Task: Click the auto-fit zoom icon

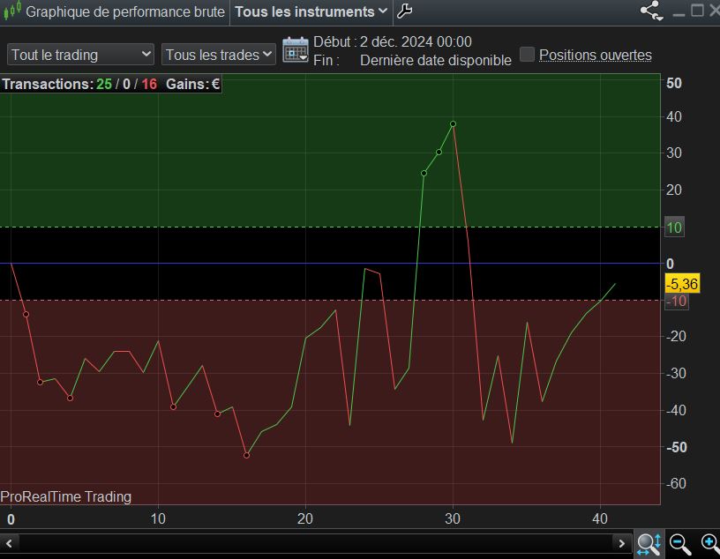Action: tap(649, 543)
